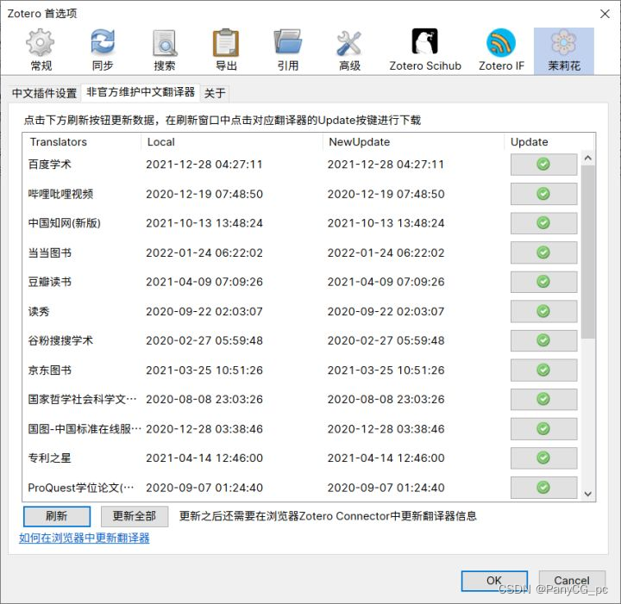The width and height of the screenshot is (621, 604).
Task: Select the 豆瓣读书 translator name
Action: (49, 282)
